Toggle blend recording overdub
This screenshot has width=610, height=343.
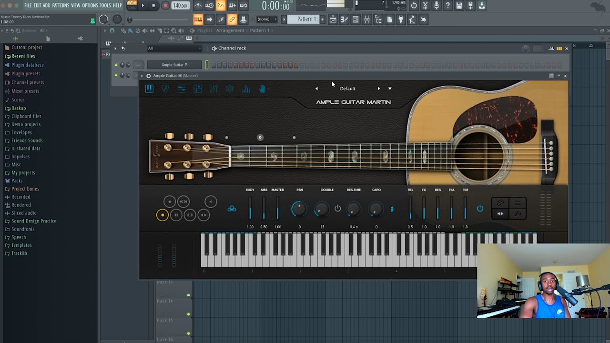tap(232, 6)
